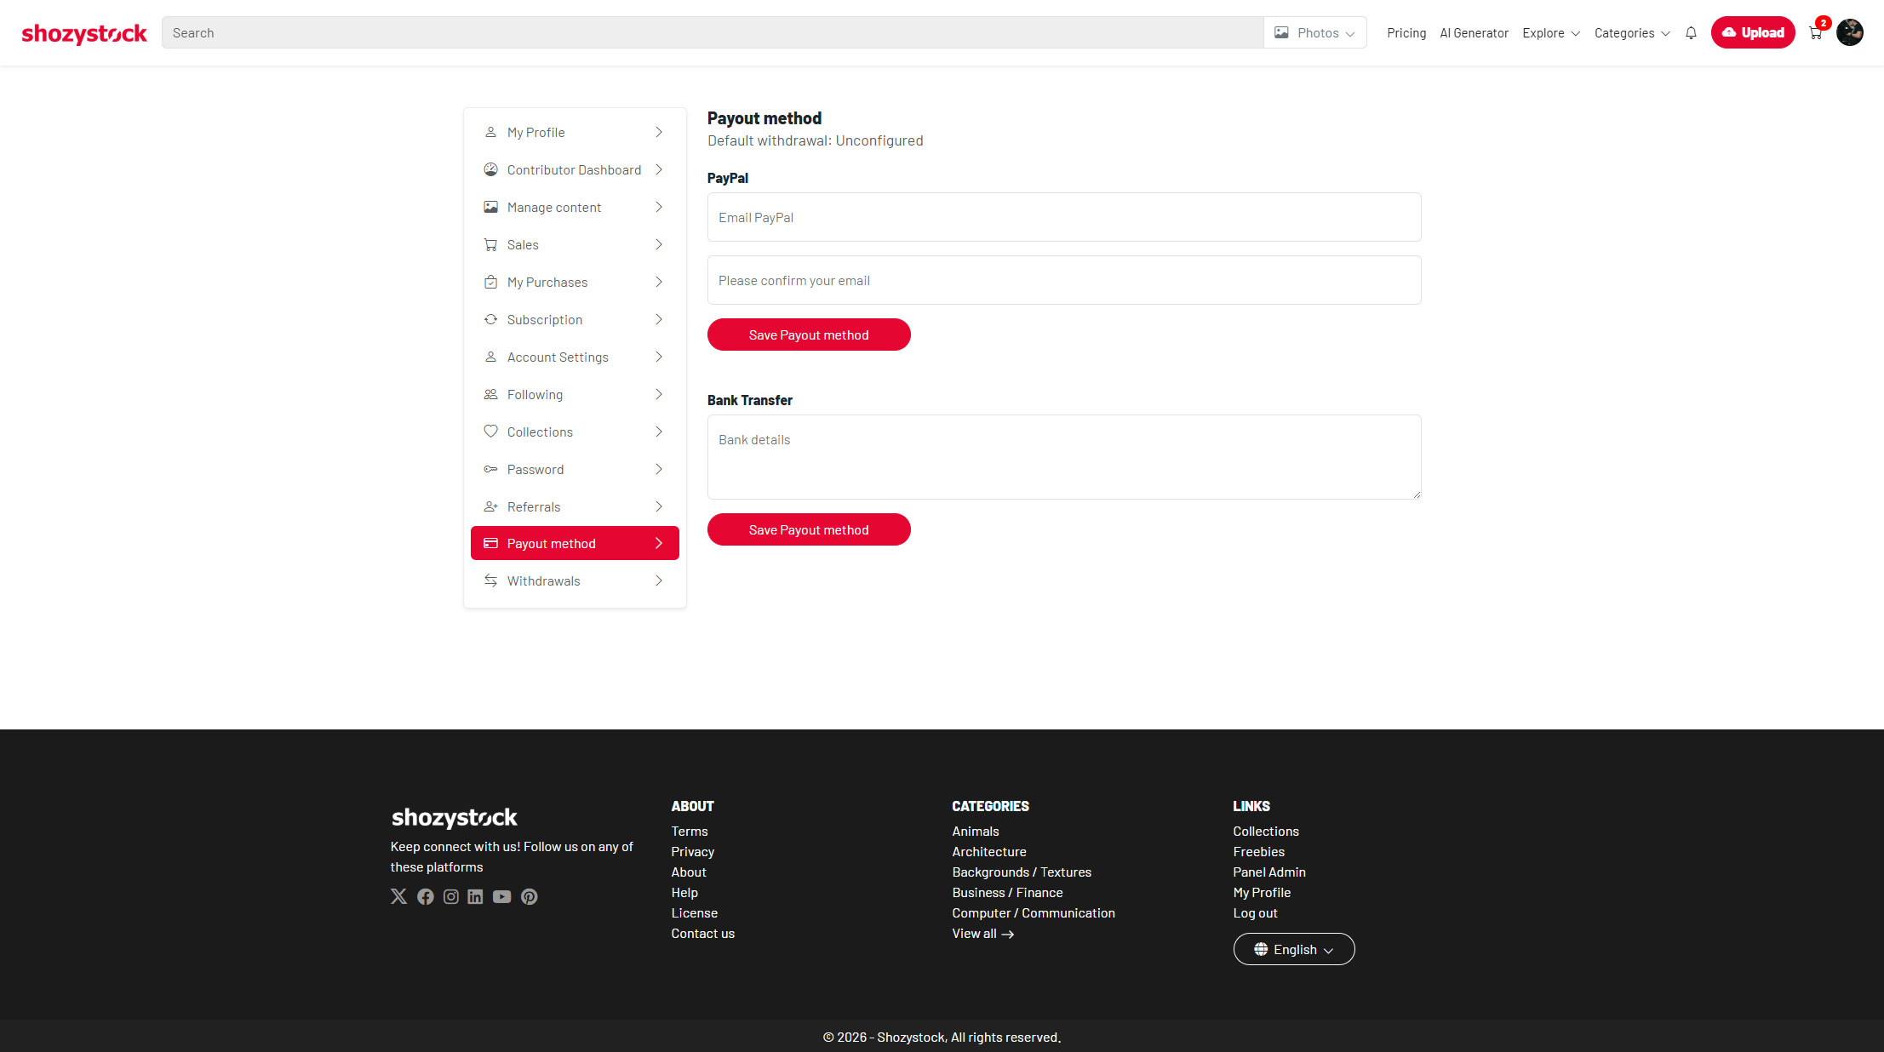Click Save Payout method under PayPal
The height and width of the screenshot is (1052, 1884).
[x=808, y=334]
